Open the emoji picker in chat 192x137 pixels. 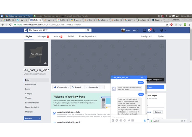(125, 121)
